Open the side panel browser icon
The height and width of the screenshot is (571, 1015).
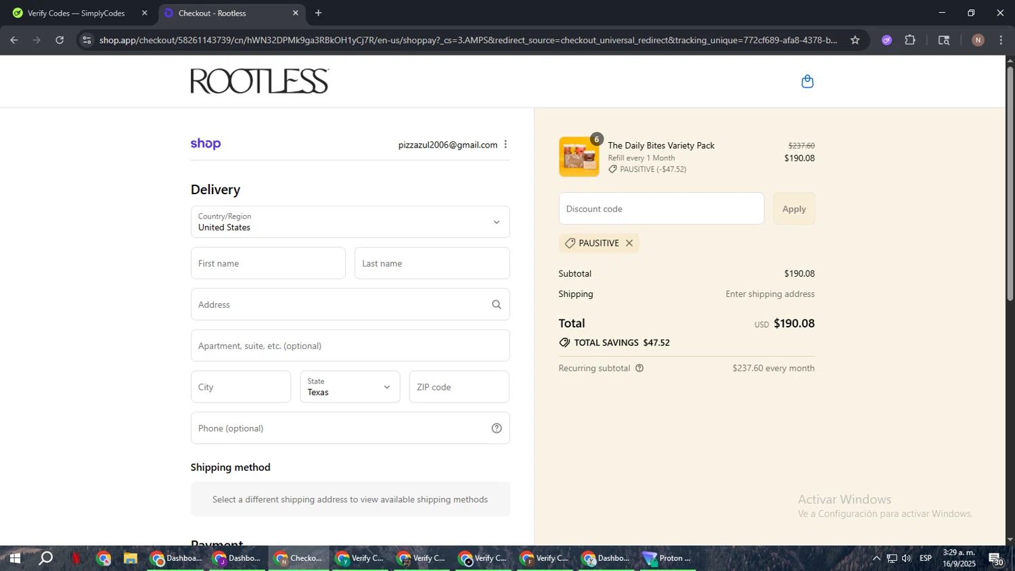(x=944, y=40)
